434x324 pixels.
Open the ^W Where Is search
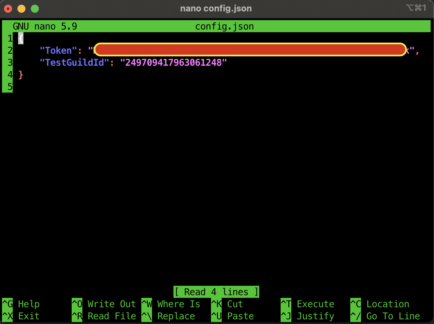[x=171, y=304]
